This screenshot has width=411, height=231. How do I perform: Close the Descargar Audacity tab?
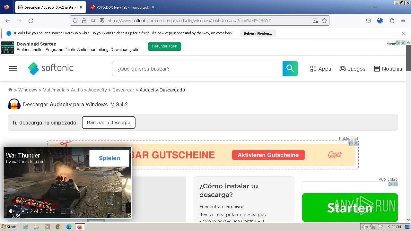81,7
